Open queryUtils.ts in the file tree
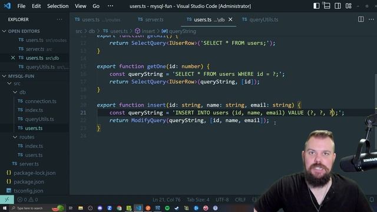 coord(39,119)
